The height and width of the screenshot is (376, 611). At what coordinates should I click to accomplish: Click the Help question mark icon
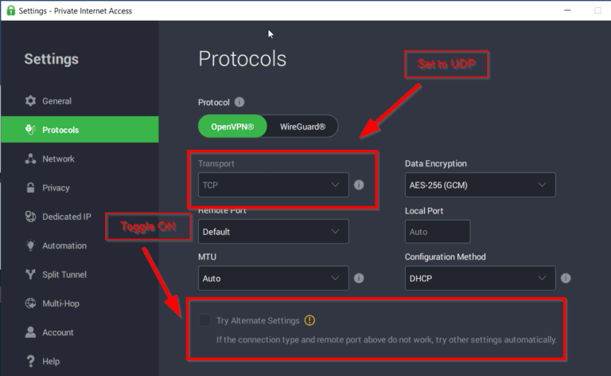[x=30, y=361]
